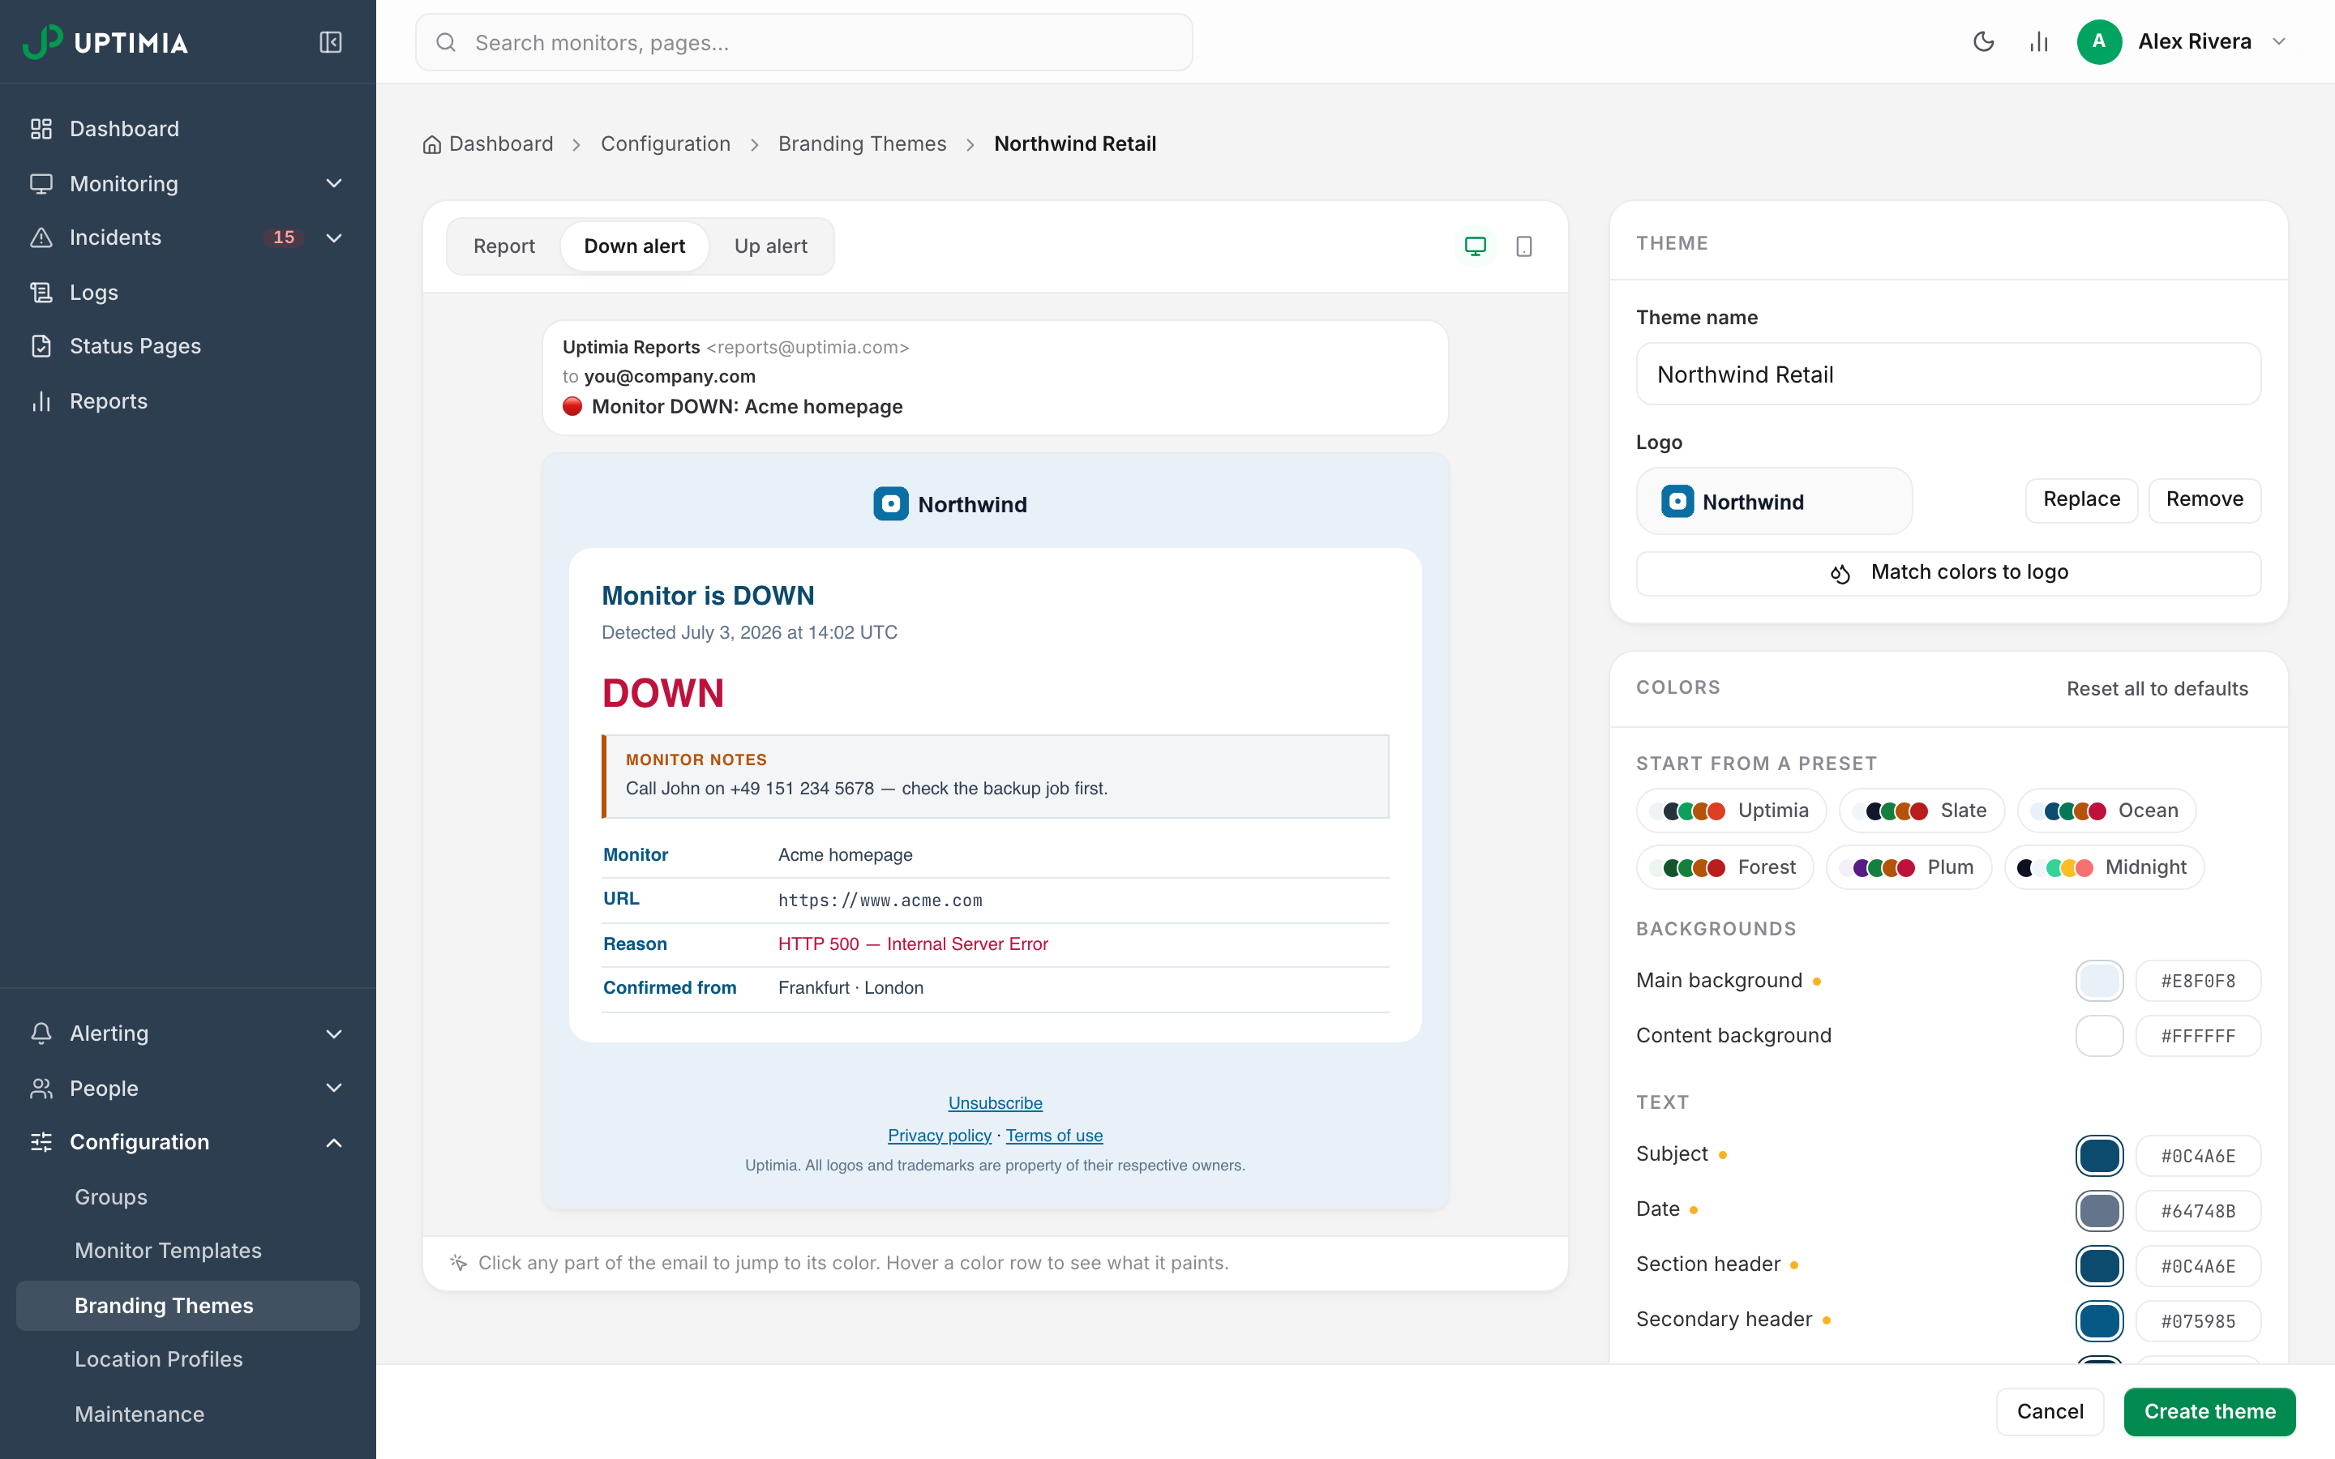Click the Remove logo button
The width and height of the screenshot is (2335, 1459).
(2204, 500)
